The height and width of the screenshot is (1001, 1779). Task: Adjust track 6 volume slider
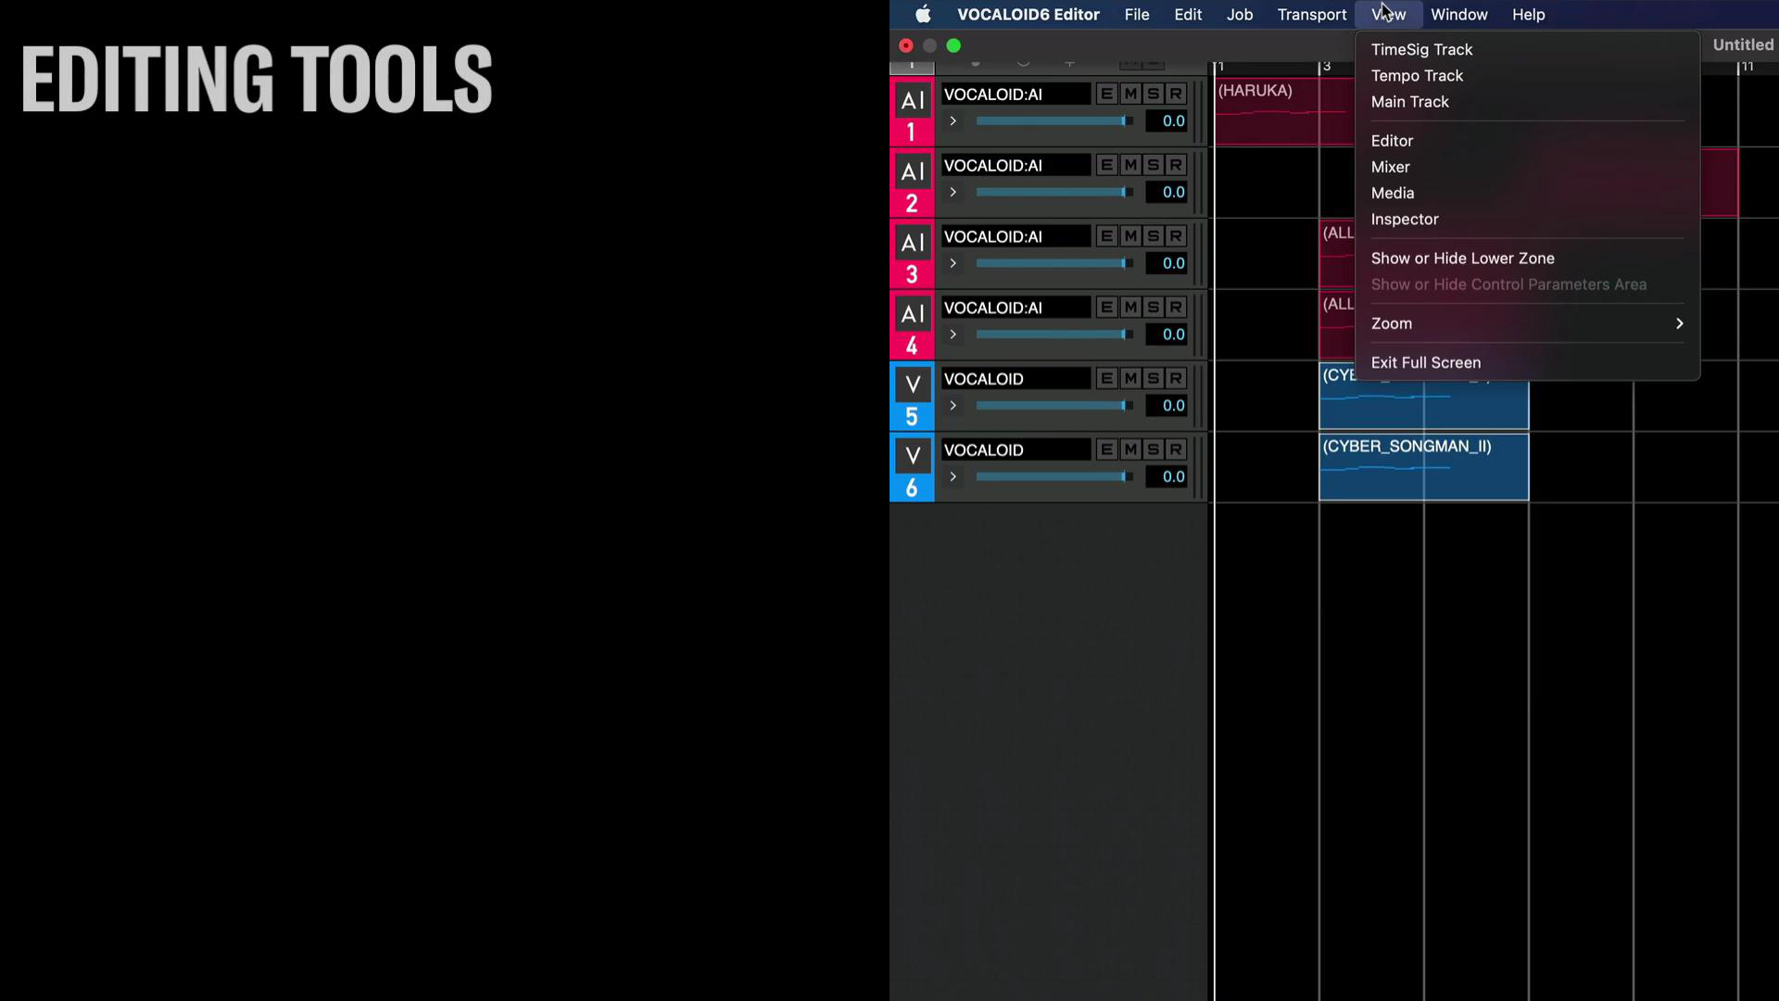[x=1054, y=476]
